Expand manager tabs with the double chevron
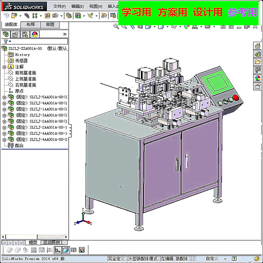 [x=65, y=34]
